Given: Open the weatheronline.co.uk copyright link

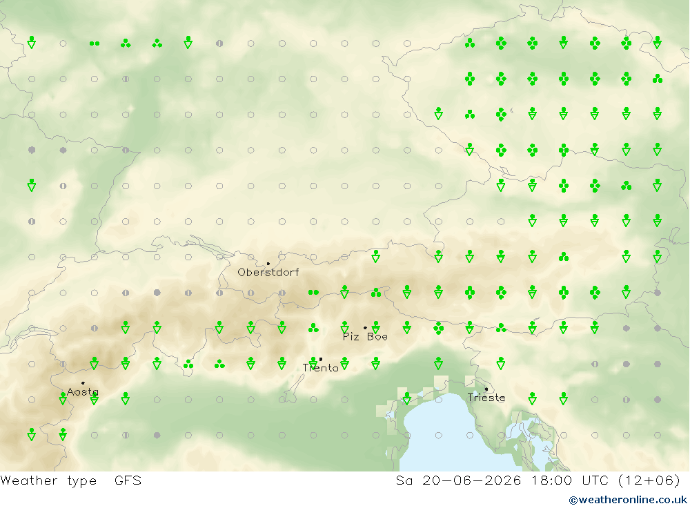Looking at the screenshot, I should pos(628,500).
